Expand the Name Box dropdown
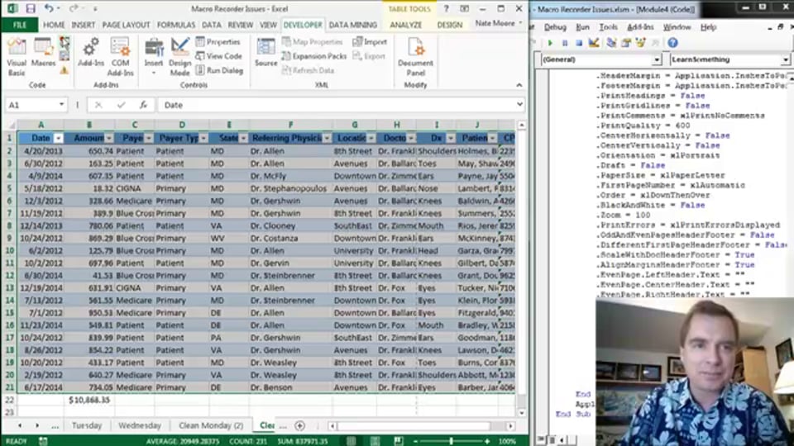Screen dimensions: 794x446 click(61, 105)
